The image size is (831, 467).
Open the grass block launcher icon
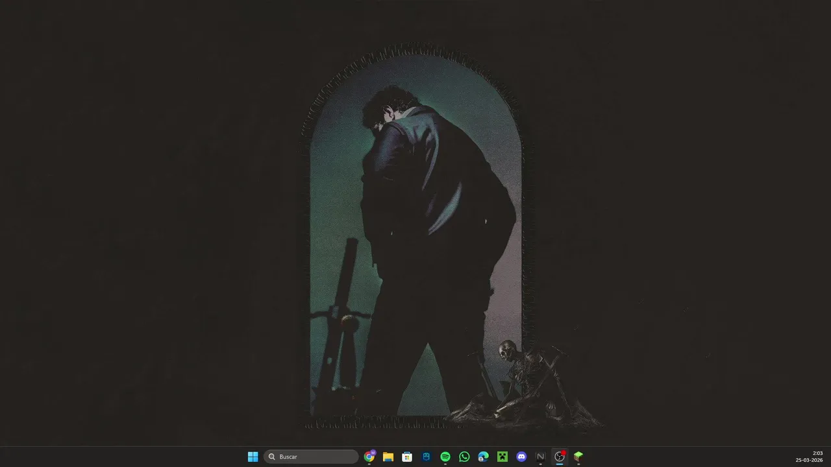(578, 457)
